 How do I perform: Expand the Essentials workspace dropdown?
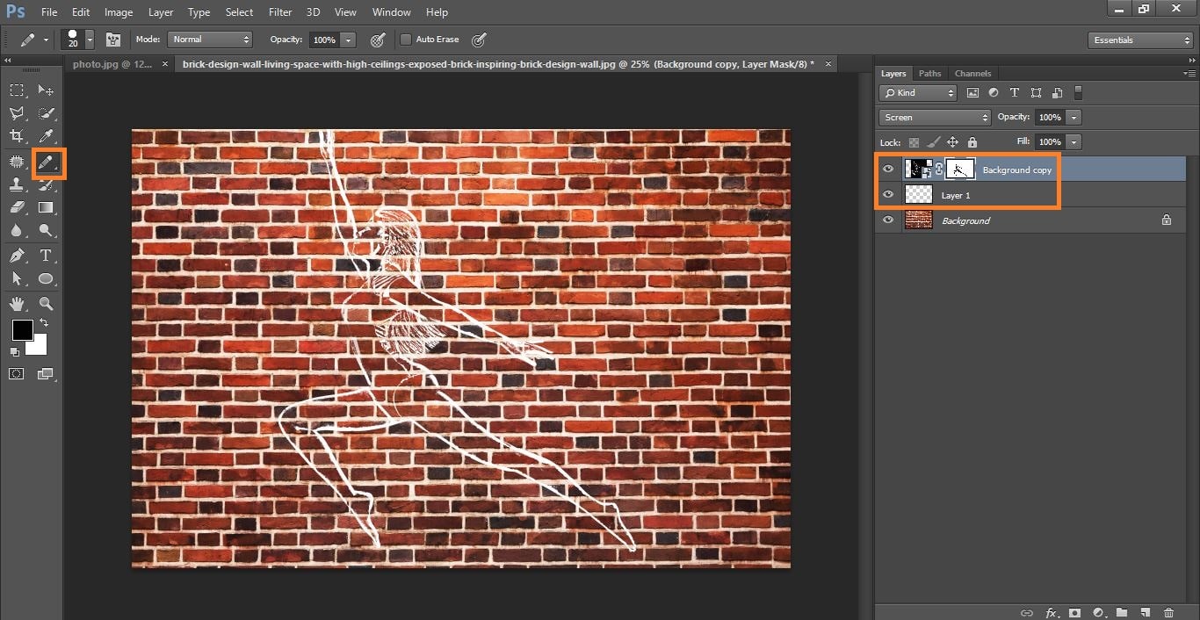(x=1139, y=40)
